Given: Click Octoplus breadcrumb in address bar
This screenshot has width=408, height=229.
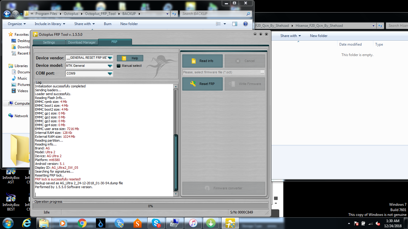Looking at the screenshot, I should coord(71,14).
